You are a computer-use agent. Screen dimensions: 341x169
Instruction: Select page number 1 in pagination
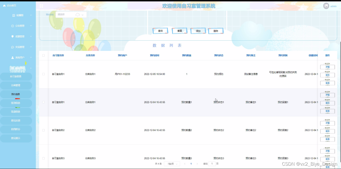(191, 164)
